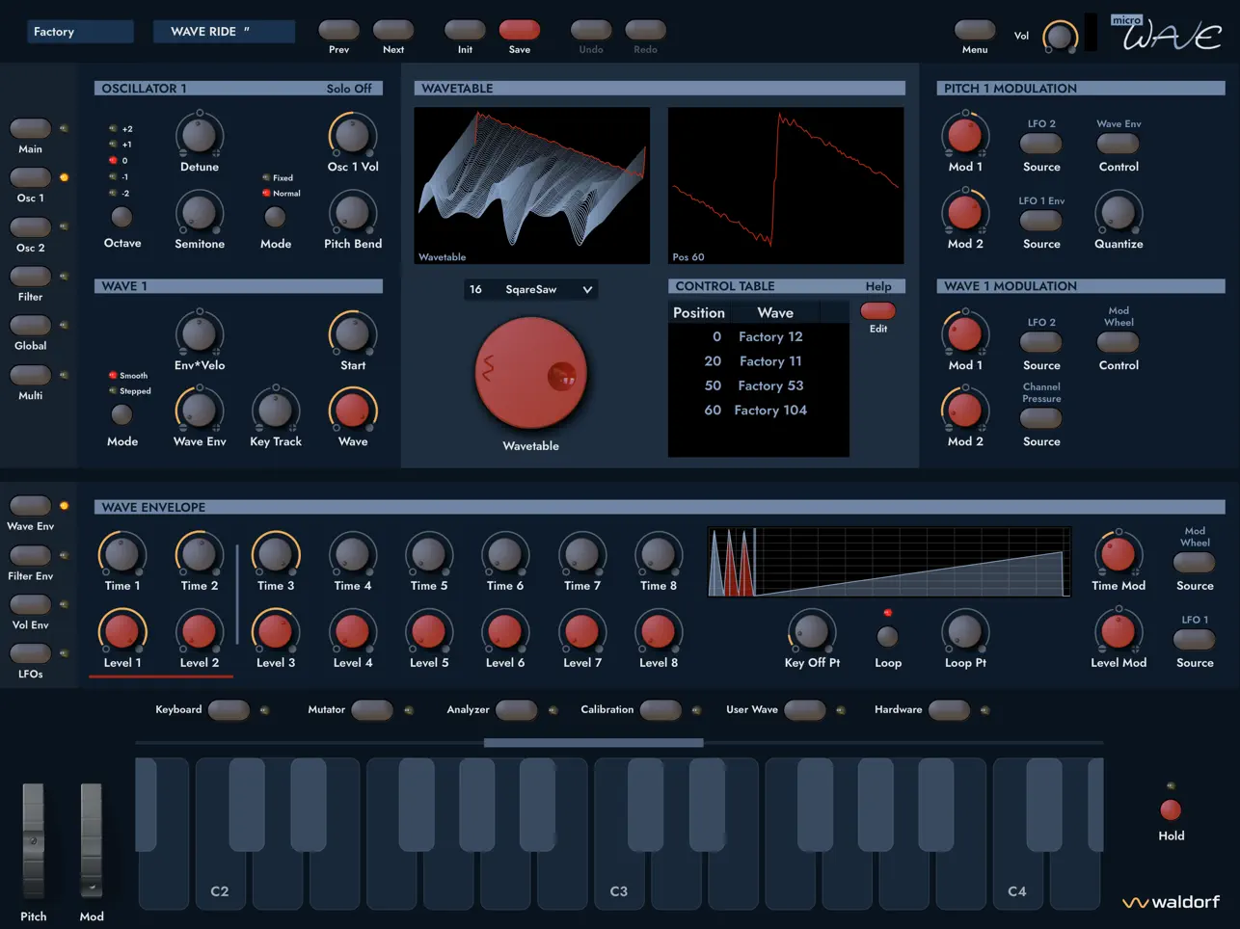Click the Pitch Bend knob
This screenshot has height=929, width=1240.
coord(352,213)
